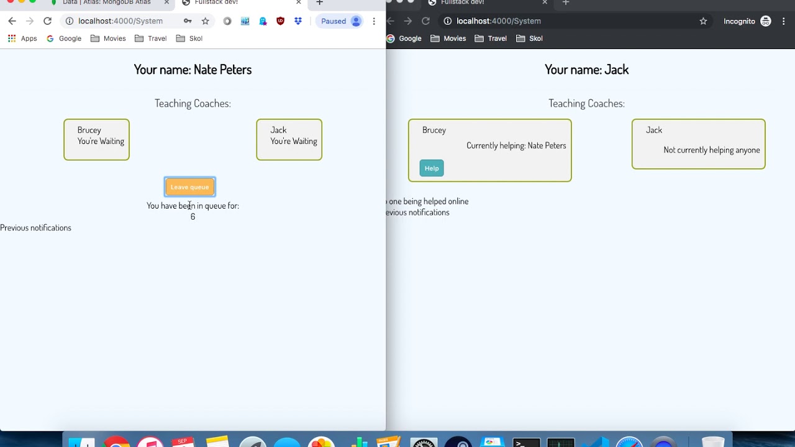Open the blue ghost extension icon
Screen dimensions: 795x447
pos(263,21)
